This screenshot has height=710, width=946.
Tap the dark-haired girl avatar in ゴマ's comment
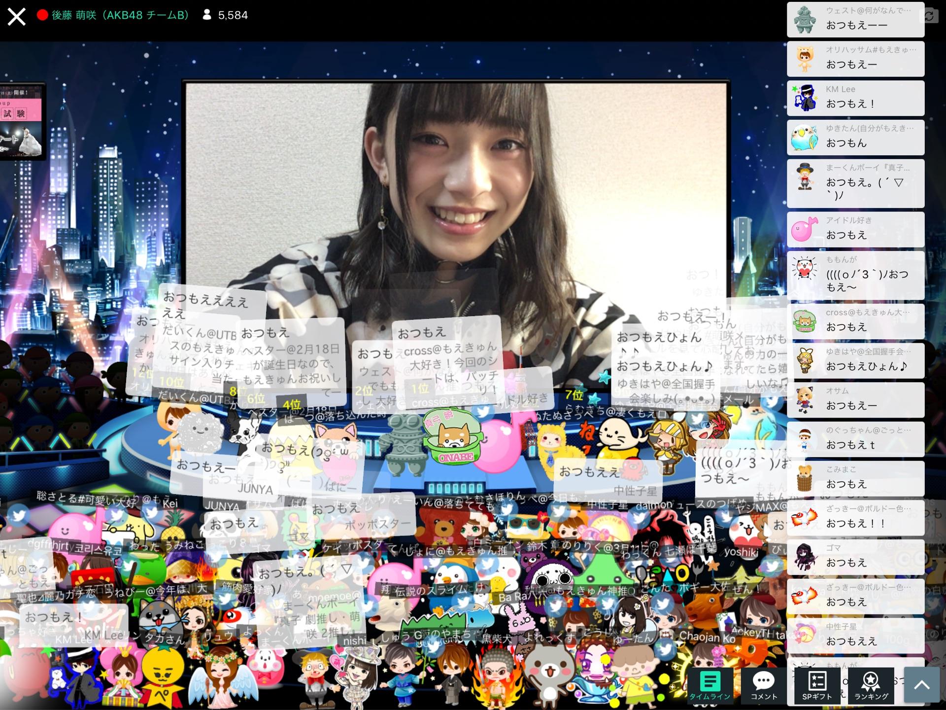point(805,557)
